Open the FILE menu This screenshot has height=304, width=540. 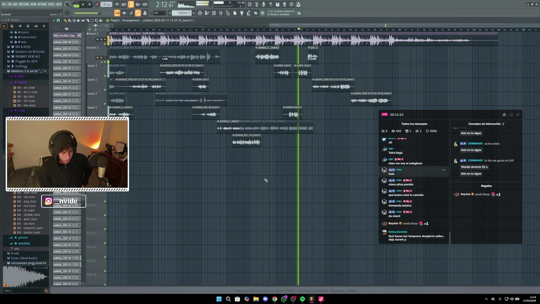point(4,4)
